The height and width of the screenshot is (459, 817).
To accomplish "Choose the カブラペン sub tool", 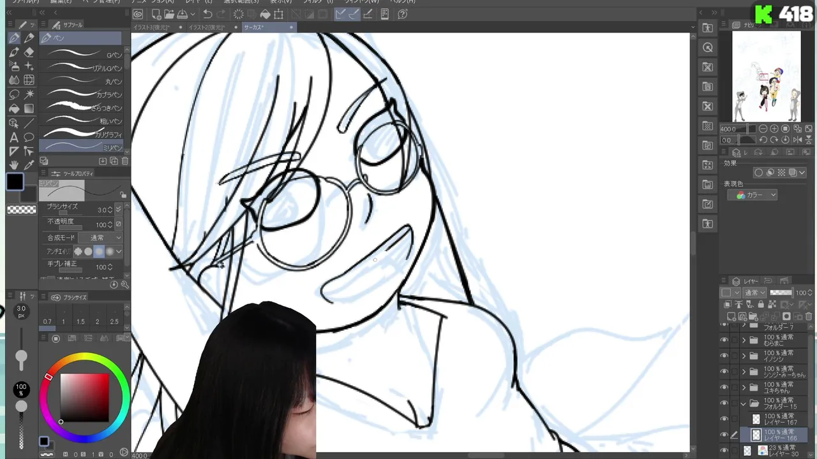I will (81, 94).
